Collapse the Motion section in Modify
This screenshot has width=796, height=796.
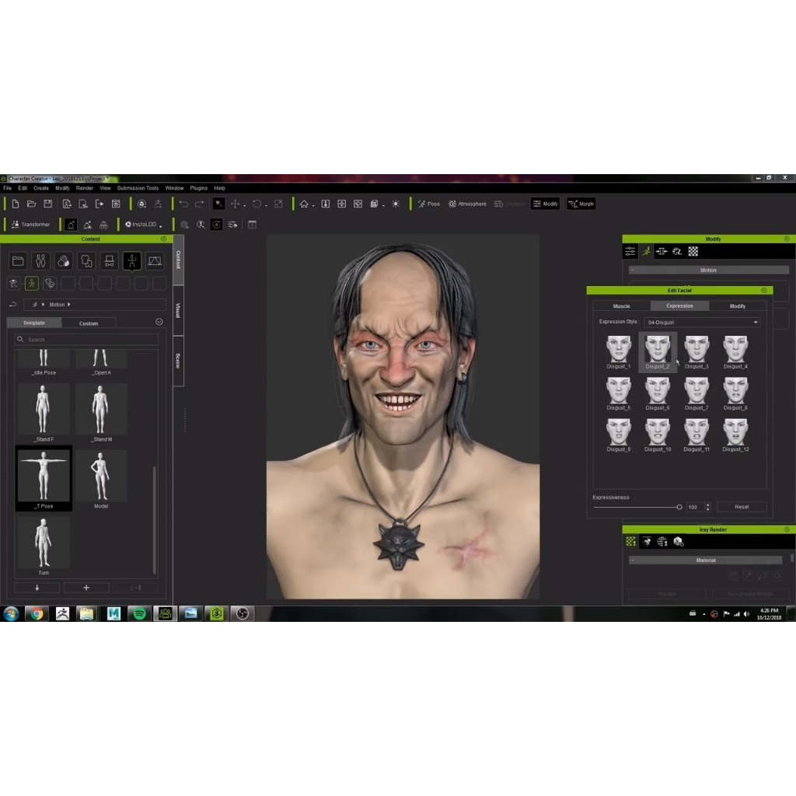(x=632, y=270)
